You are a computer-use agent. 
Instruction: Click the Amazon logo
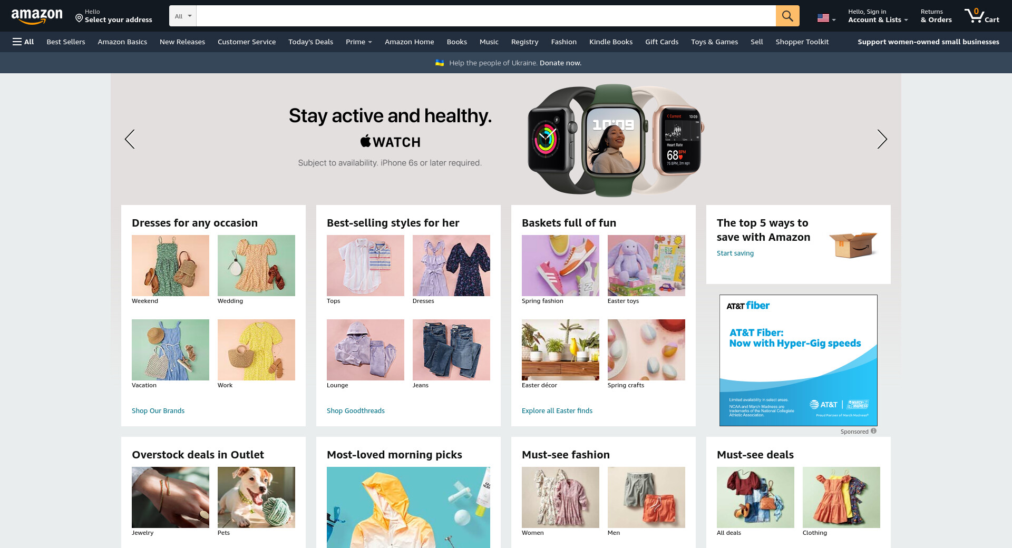click(x=37, y=16)
